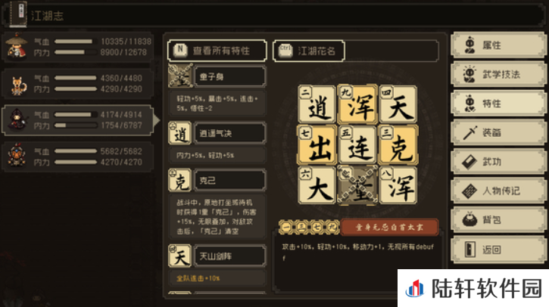Open the 装备 equipment tab
Viewport: 549px width, 307px height.
pos(498,132)
